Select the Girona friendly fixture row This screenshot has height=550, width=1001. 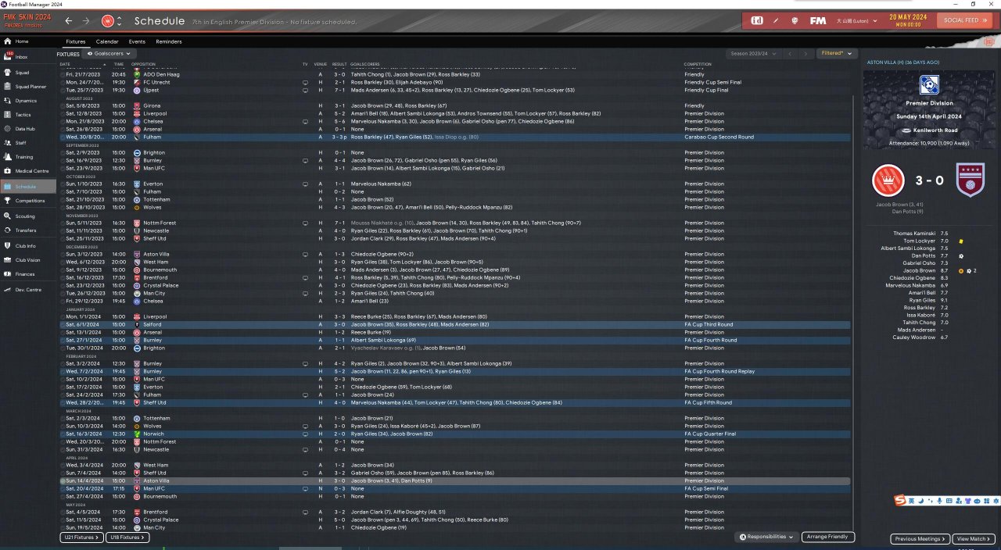(455, 105)
